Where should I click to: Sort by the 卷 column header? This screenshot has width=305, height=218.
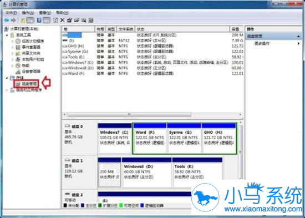pyautogui.click(x=78, y=29)
